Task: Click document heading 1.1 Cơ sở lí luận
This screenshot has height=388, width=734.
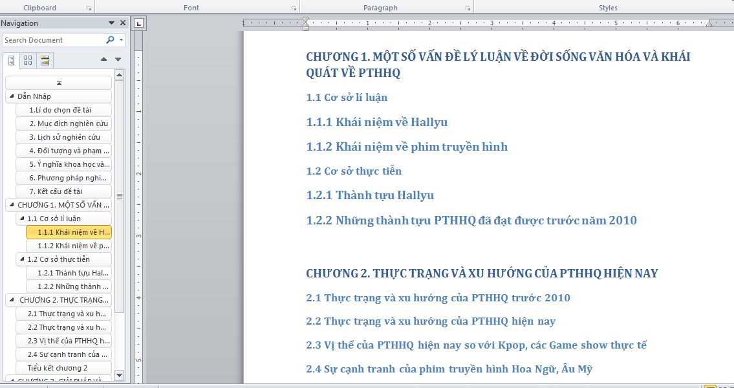Action: 347,98
